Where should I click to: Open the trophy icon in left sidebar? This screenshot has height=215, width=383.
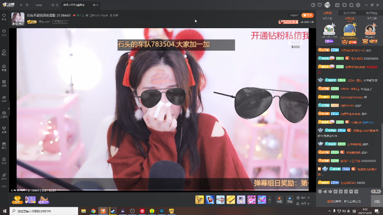pyautogui.click(x=4, y=129)
